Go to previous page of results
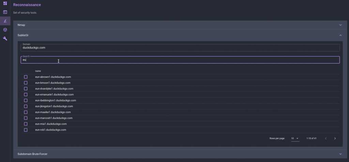The height and width of the screenshot is (162, 349). point(326,138)
